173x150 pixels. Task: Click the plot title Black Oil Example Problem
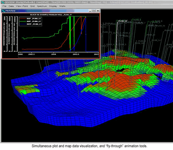tap(51, 15)
